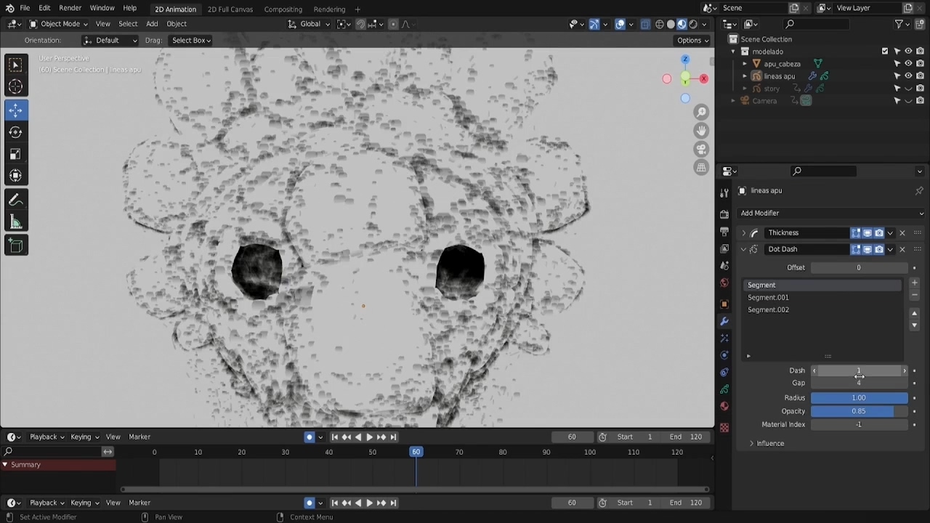Viewport: 930px width, 523px height.
Task: Switch to the Compositing workspace tab
Action: pos(283,9)
